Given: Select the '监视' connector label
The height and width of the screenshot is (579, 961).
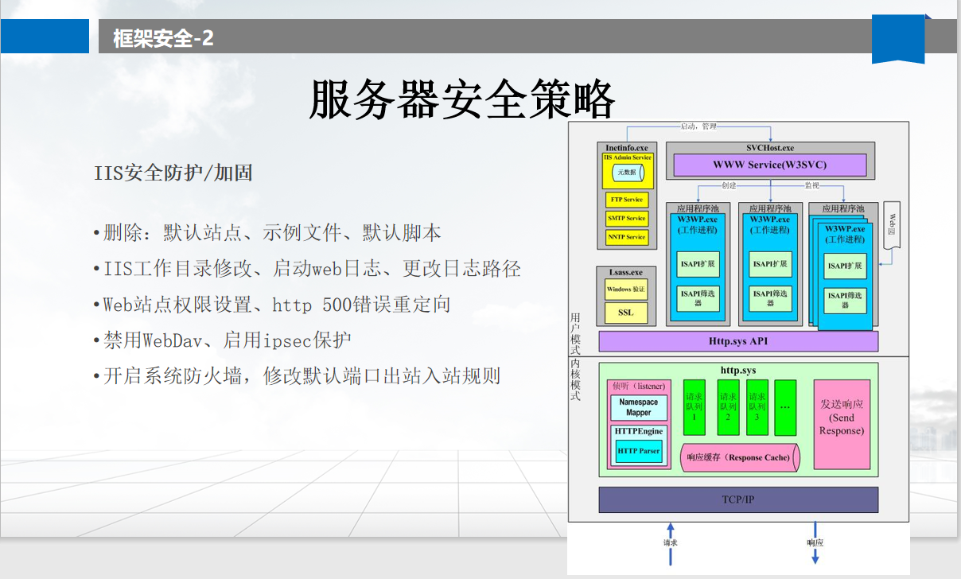Looking at the screenshot, I should 811,185.
